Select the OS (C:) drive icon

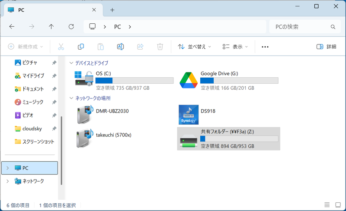[84, 79]
